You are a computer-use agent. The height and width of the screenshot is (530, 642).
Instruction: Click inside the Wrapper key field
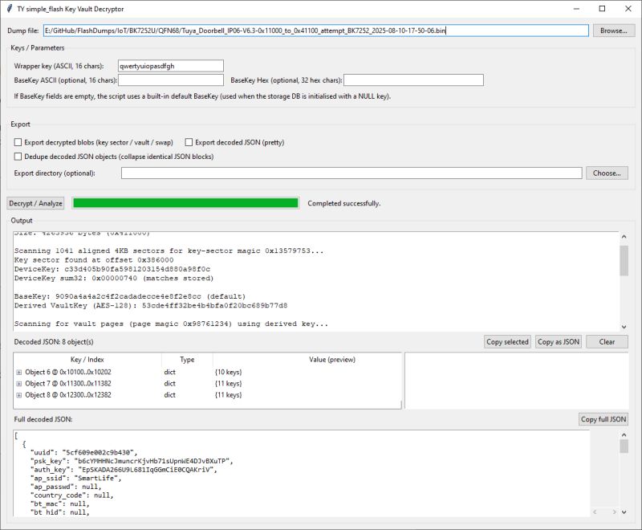click(x=169, y=65)
